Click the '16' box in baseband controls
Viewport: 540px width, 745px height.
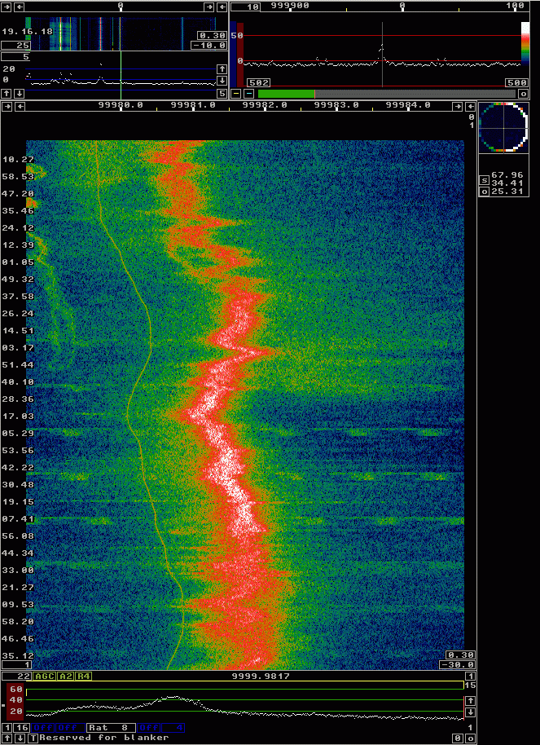click(21, 728)
